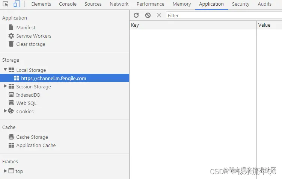
Task: Click the Service Workers gear icon
Action: [x=11, y=36]
